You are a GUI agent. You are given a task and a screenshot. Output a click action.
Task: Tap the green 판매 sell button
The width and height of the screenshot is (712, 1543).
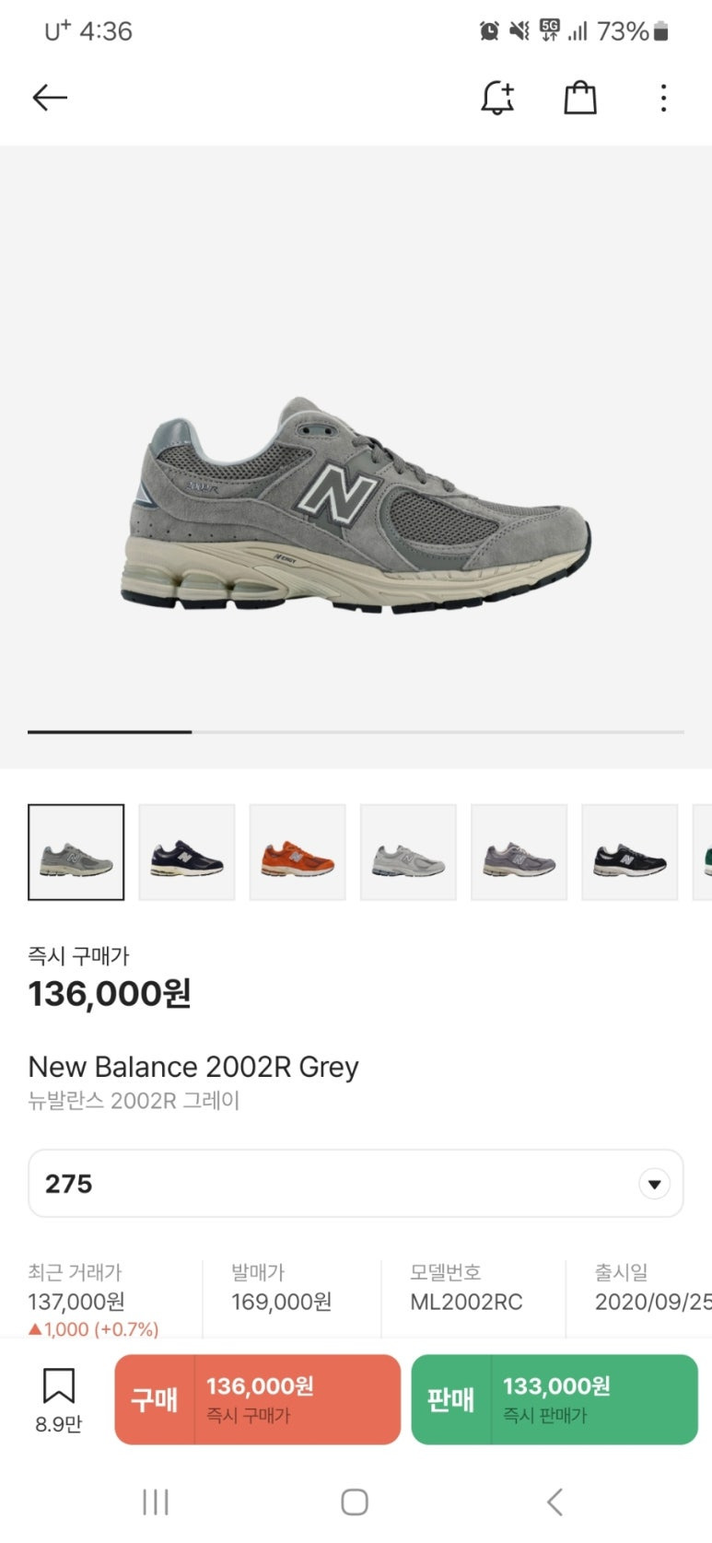click(554, 1399)
